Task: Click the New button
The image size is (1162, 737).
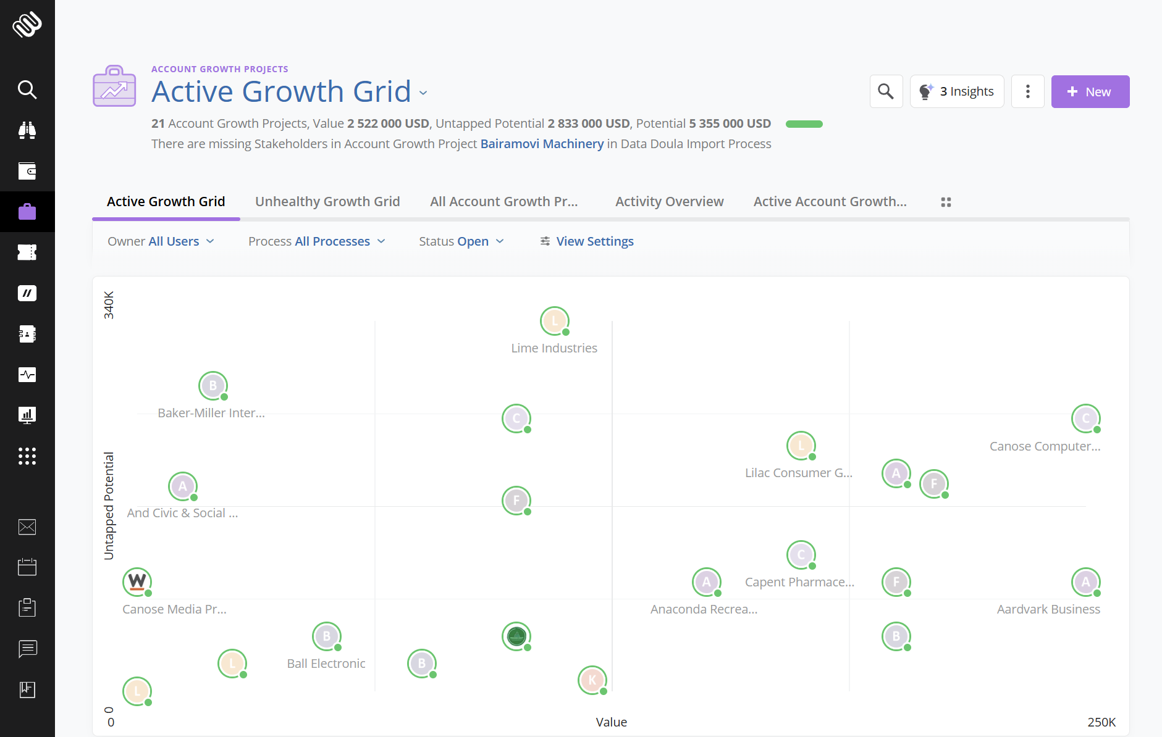Action: coord(1090,91)
